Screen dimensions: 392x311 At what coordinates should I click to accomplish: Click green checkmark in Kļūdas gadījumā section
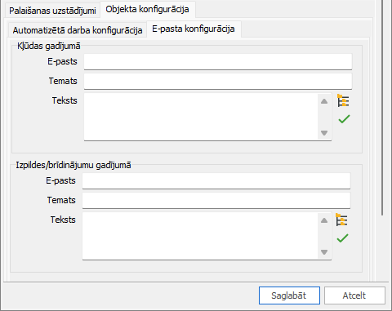click(x=344, y=119)
